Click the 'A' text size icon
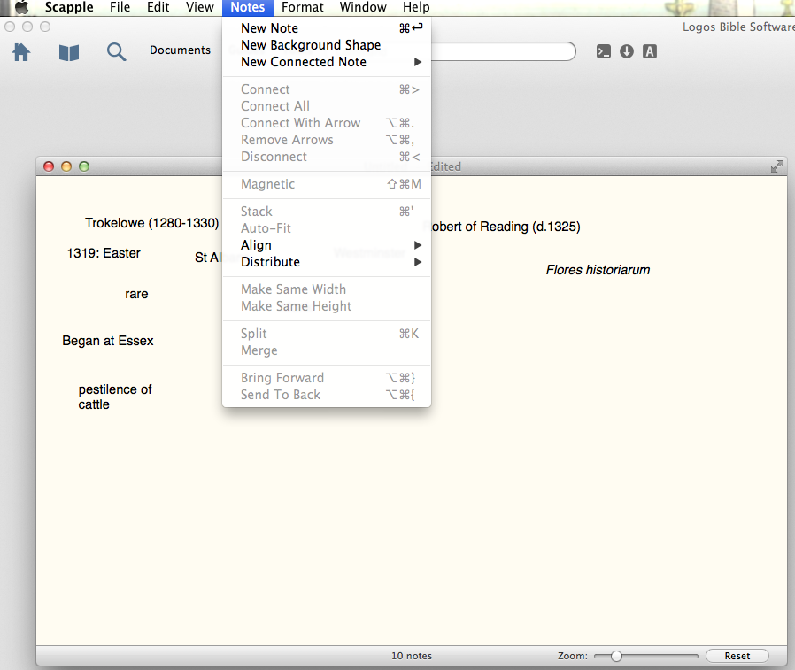The height and width of the screenshot is (670, 795). 649,51
